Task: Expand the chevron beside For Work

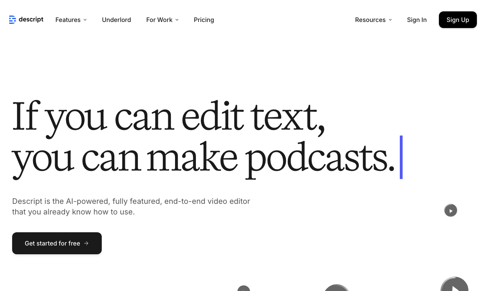Action: pos(177,20)
